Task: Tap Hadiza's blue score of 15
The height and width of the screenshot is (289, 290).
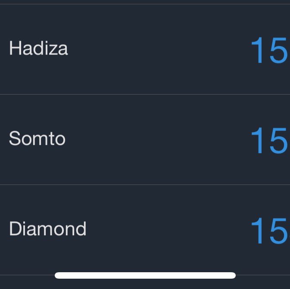Action: tap(269, 51)
